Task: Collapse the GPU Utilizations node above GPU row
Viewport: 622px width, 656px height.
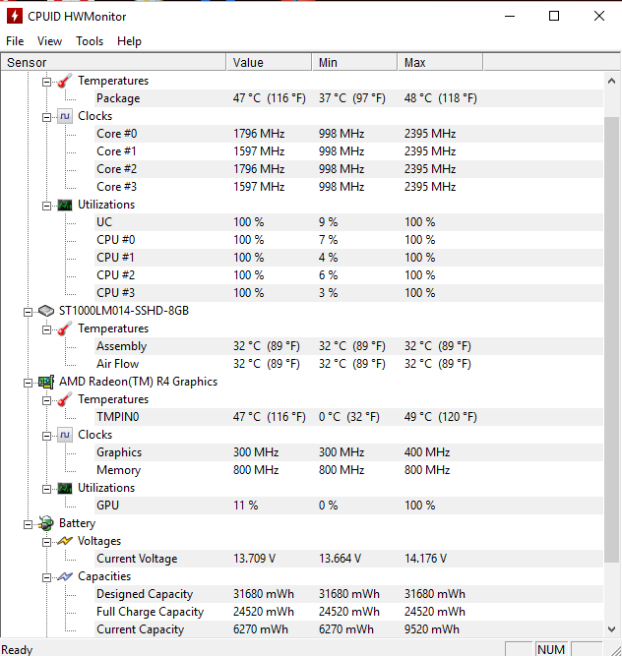Action: pyautogui.click(x=46, y=489)
